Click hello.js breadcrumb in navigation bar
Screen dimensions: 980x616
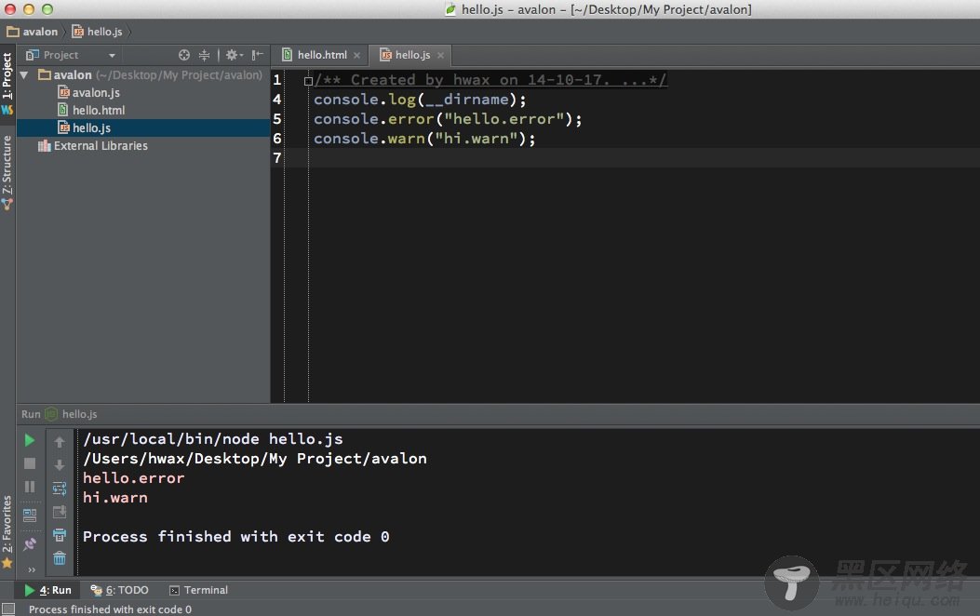pos(98,32)
